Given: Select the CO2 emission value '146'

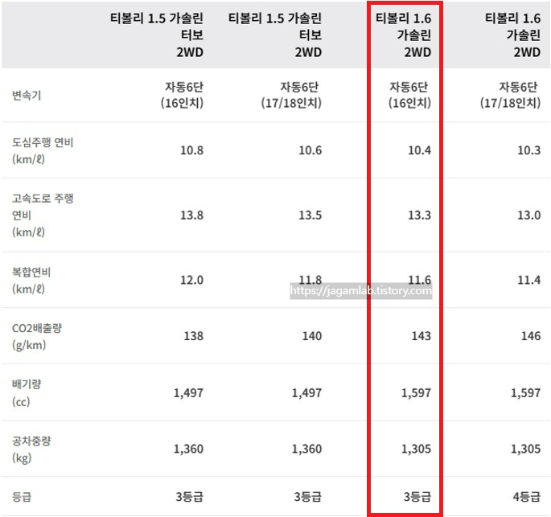Looking at the screenshot, I should 531,336.
